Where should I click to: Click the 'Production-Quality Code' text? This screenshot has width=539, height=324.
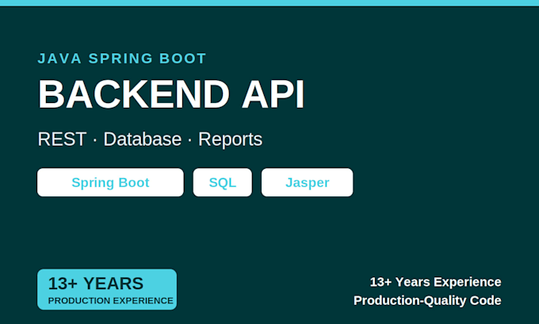427,300
